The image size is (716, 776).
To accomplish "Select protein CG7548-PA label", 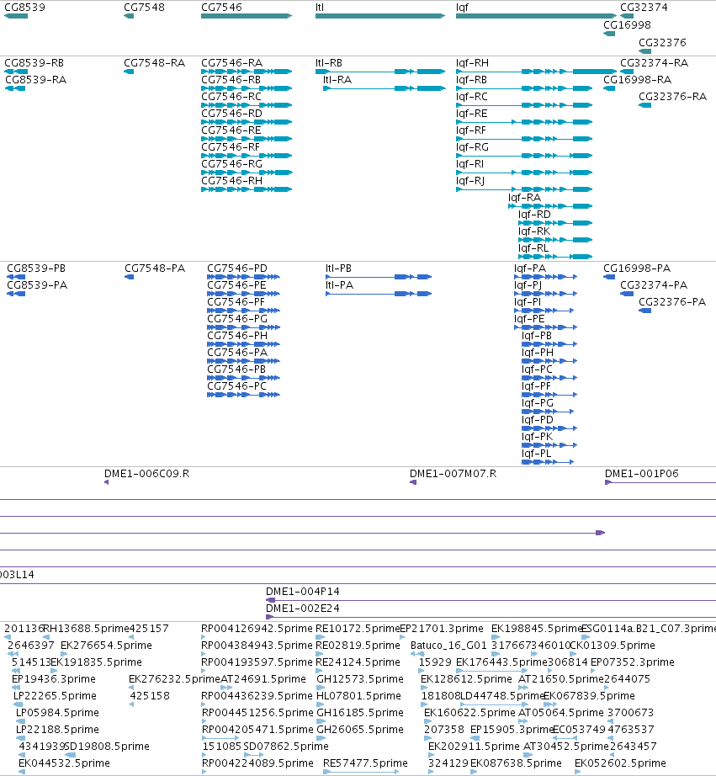I will tap(155, 268).
